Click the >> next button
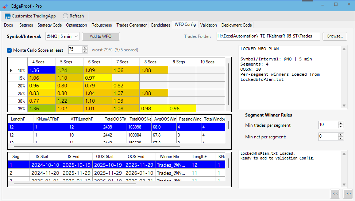 point(348,194)
